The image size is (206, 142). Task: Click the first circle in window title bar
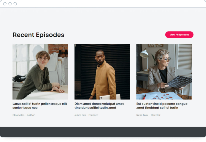point(5,4)
